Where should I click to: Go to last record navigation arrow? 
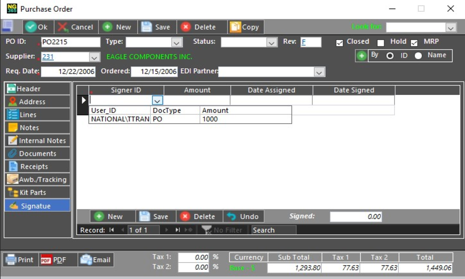(178, 230)
